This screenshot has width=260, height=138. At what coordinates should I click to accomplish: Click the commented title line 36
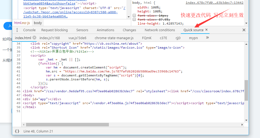coord(62,52)
